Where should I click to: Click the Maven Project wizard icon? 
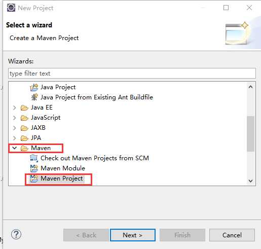pos(34,179)
